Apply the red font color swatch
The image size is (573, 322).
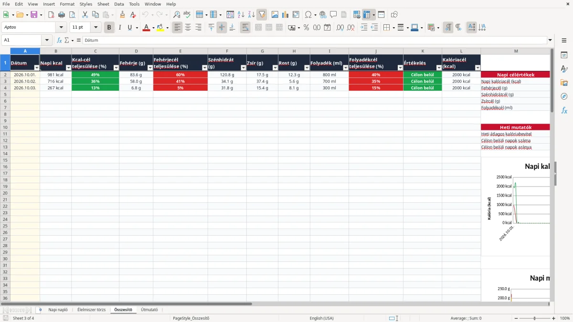[146, 28]
